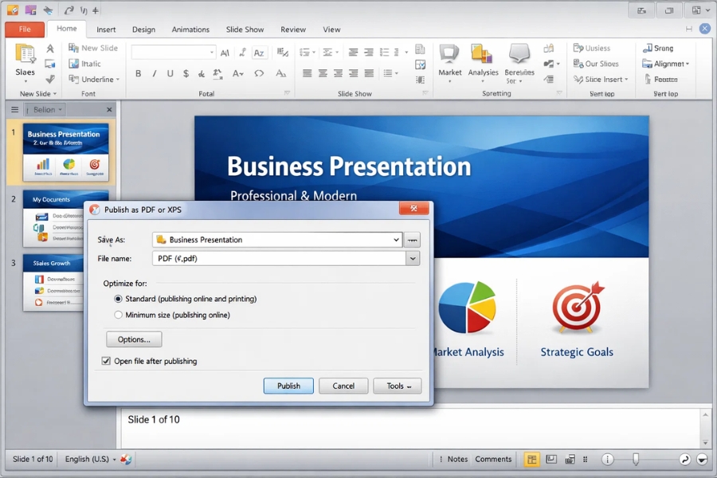The height and width of the screenshot is (478, 717).
Task: Switch to the Animations ribbon tab
Action: click(190, 29)
